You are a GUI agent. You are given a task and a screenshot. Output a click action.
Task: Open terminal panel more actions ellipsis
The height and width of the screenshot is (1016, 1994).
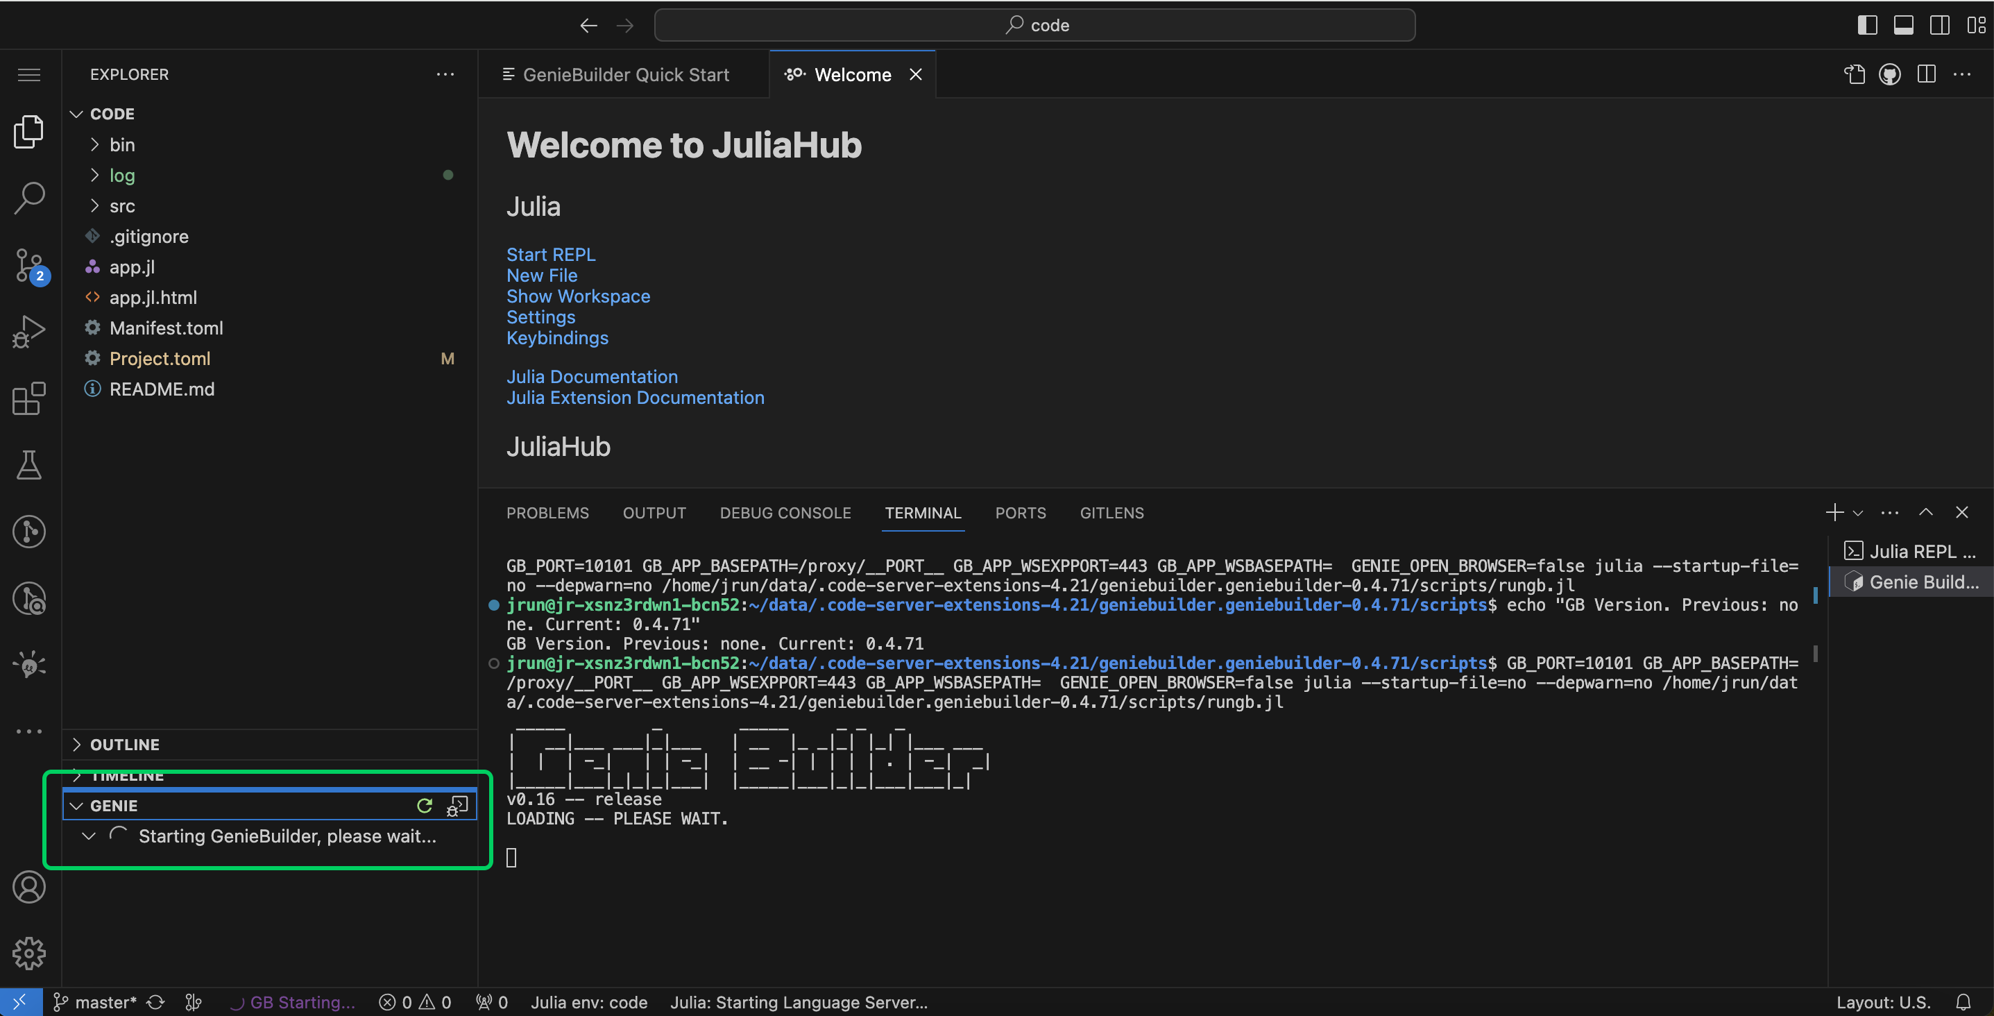click(1889, 513)
